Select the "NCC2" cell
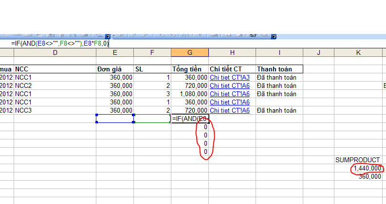The image size is (386, 204). pyautogui.click(x=55, y=86)
